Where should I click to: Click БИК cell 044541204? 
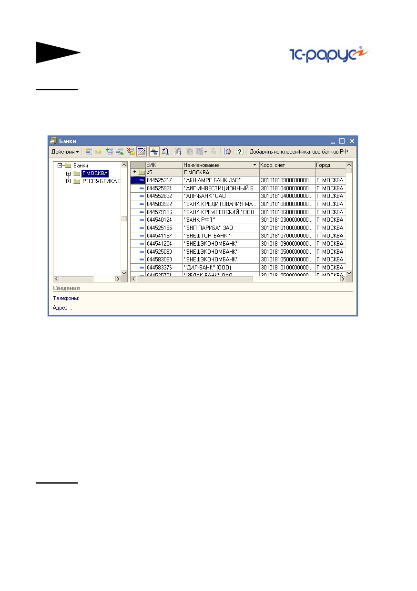coord(164,244)
